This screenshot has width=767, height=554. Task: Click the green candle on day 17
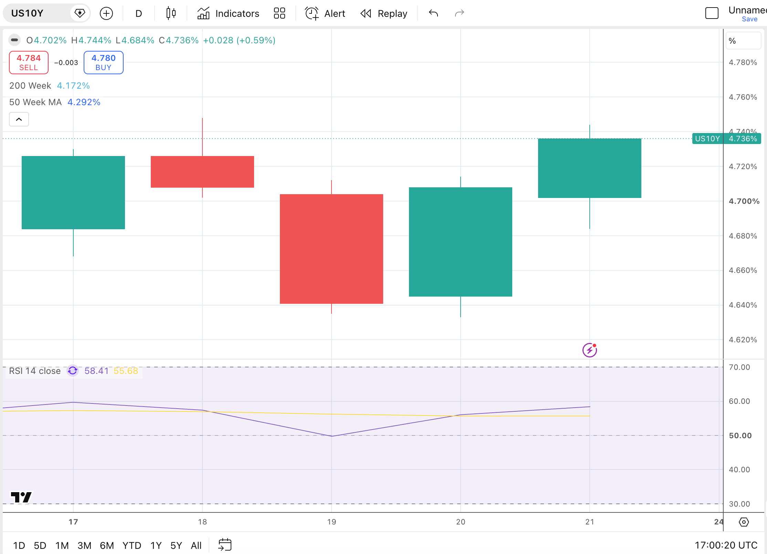(x=73, y=192)
